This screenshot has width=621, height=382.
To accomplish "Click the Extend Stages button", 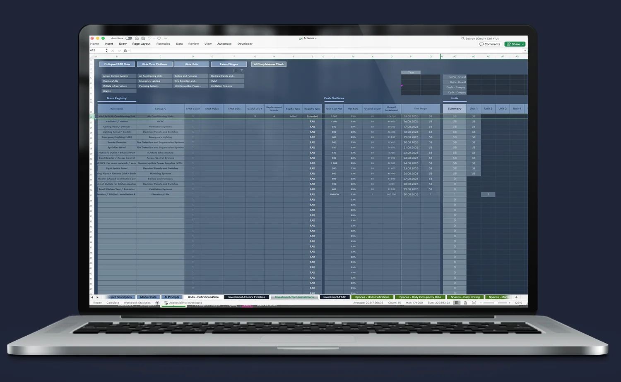I will point(229,64).
